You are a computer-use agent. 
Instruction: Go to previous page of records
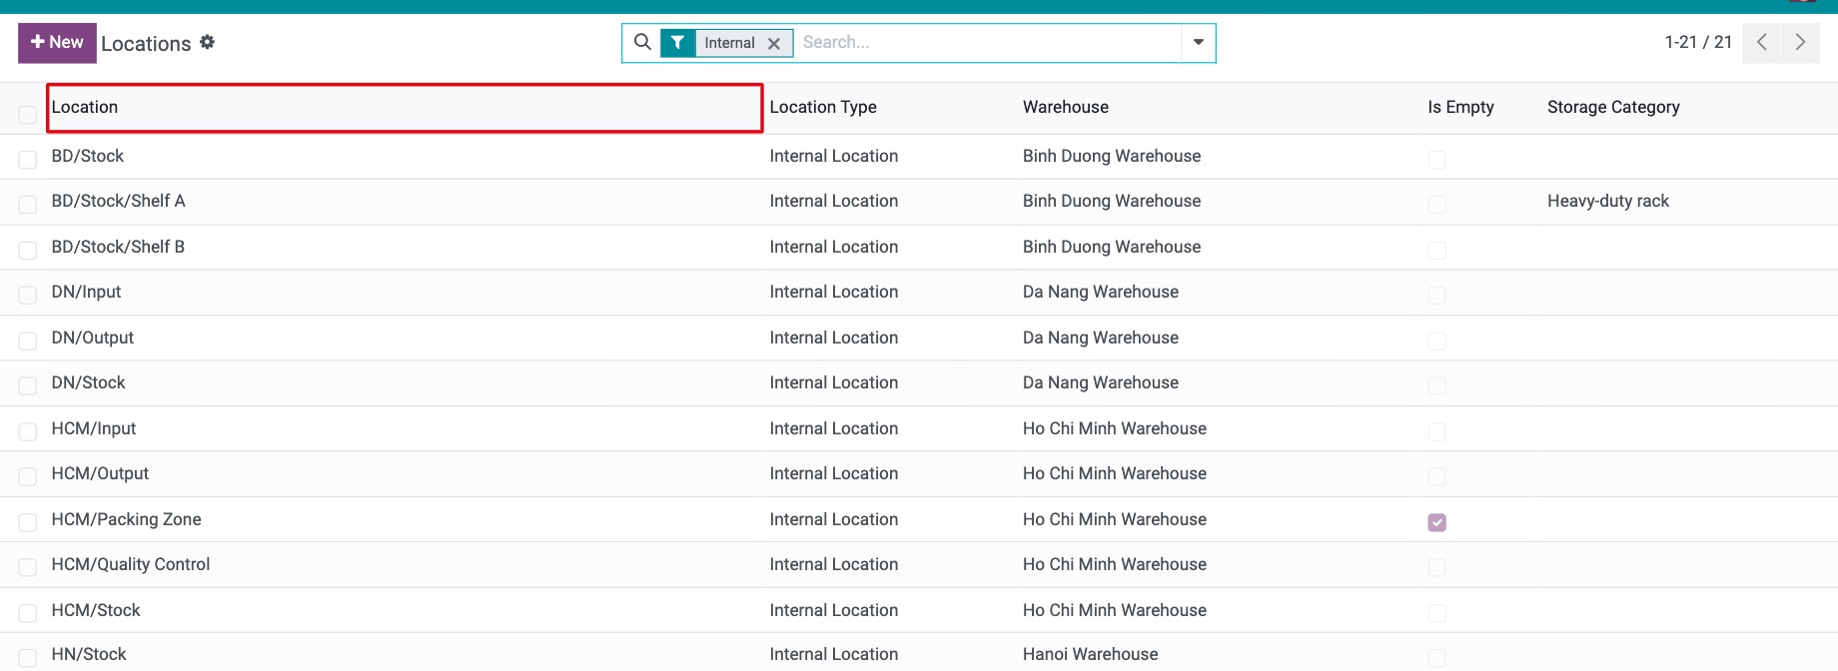[x=1761, y=42]
